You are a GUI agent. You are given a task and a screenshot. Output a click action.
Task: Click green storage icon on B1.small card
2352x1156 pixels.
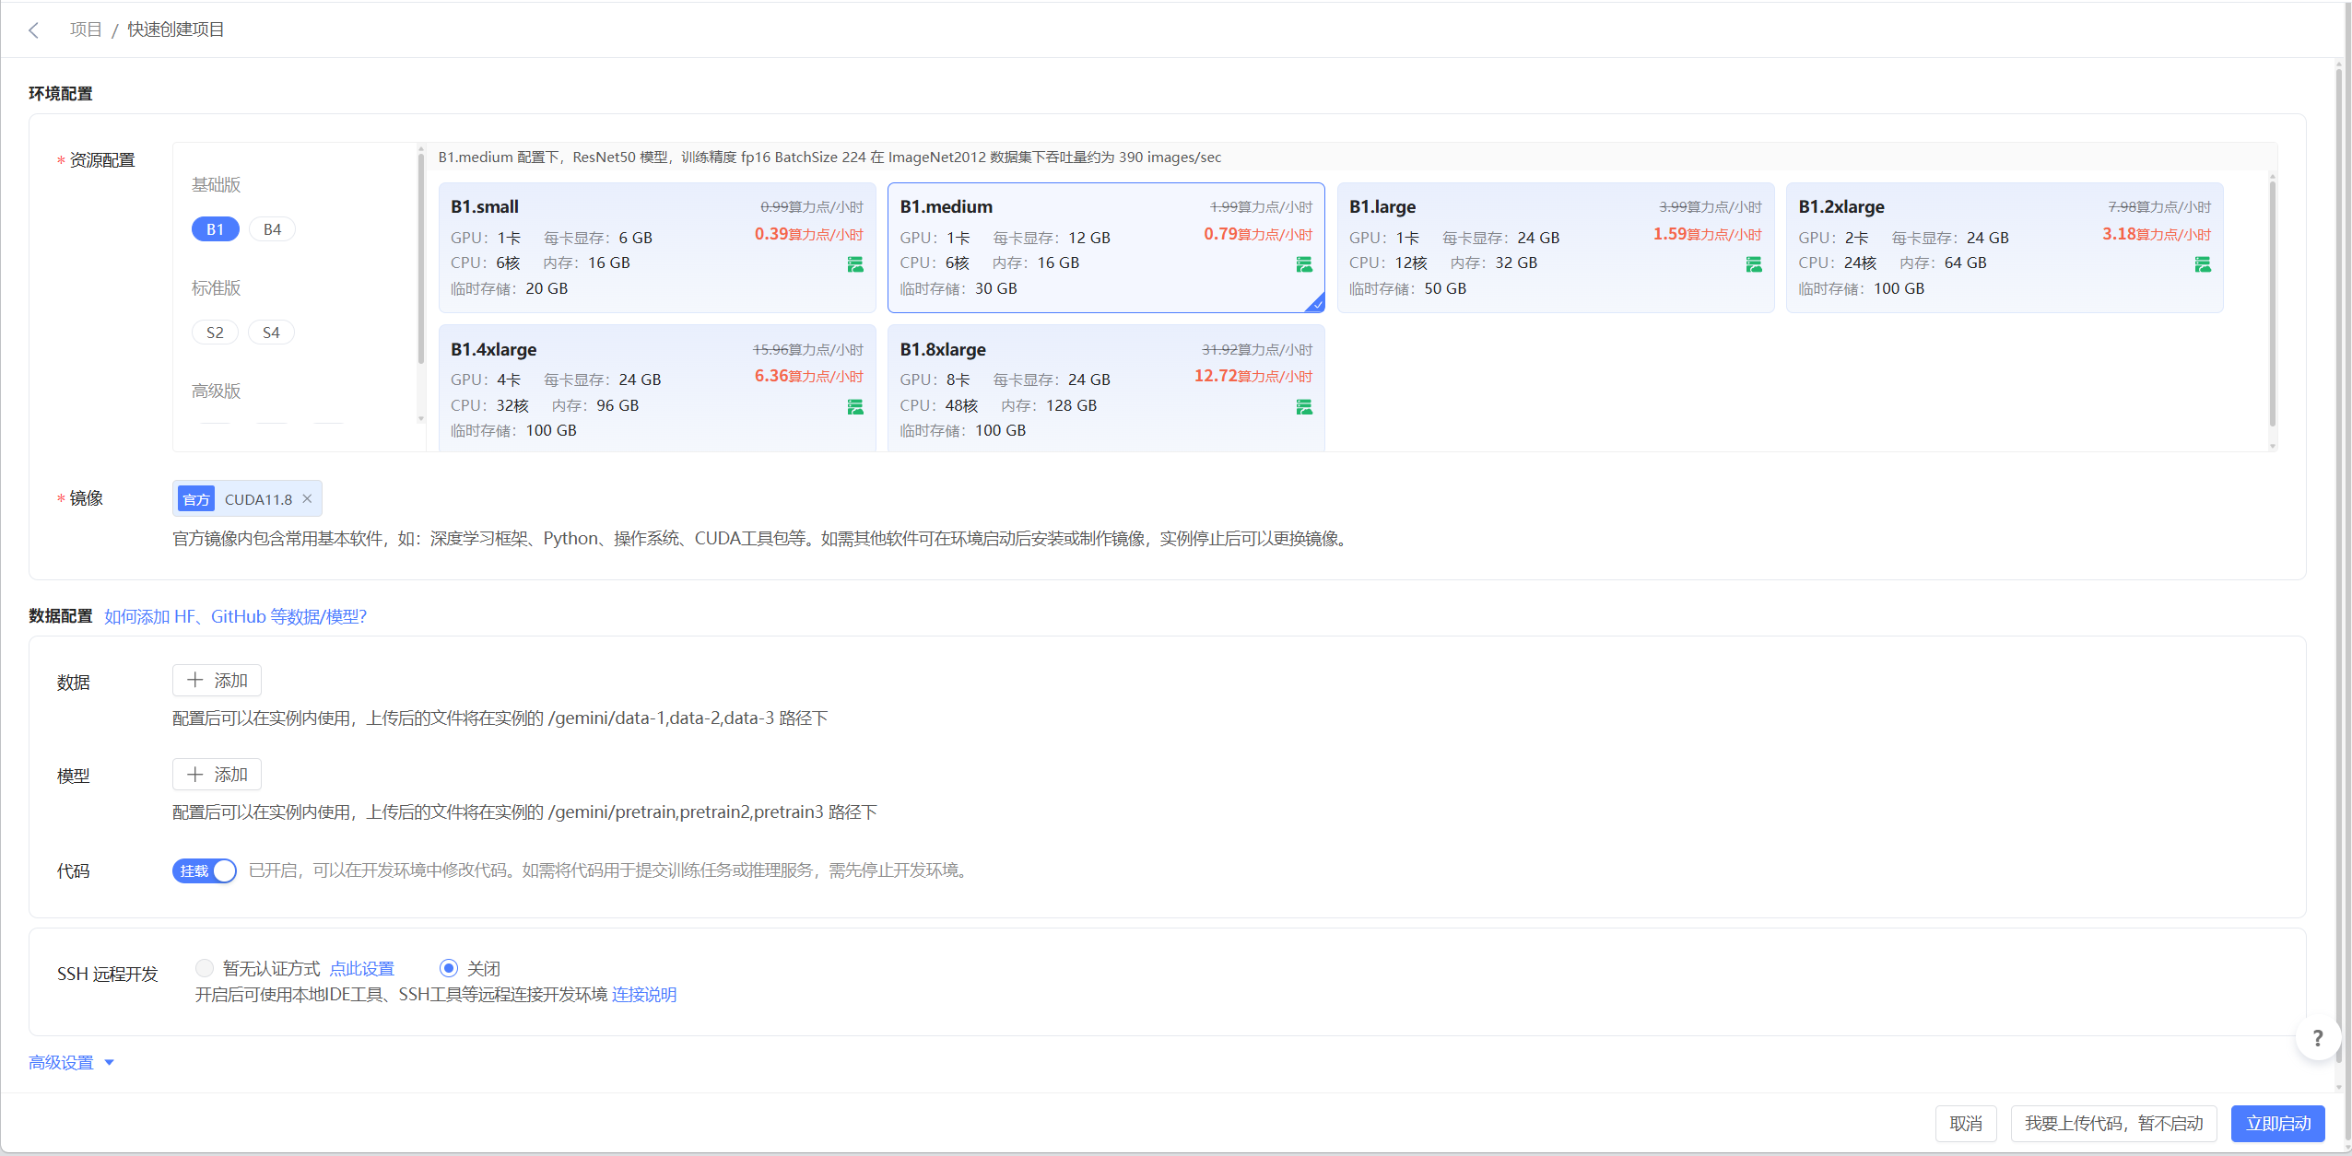pyautogui.click(x=855, y=265)
